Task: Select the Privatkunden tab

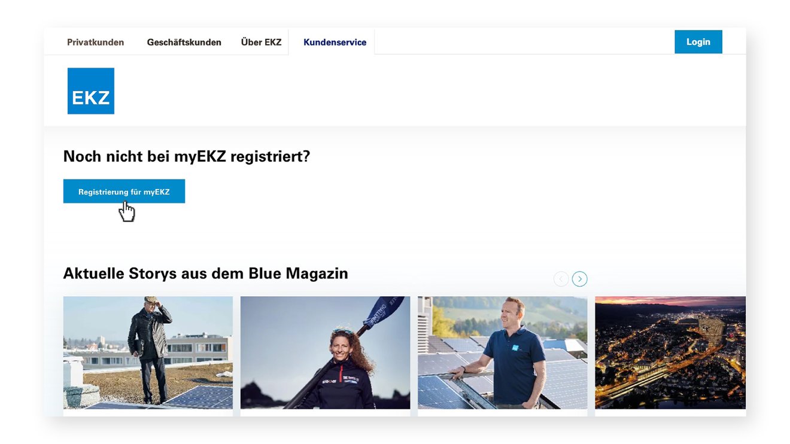Action: tap(95, 42)
